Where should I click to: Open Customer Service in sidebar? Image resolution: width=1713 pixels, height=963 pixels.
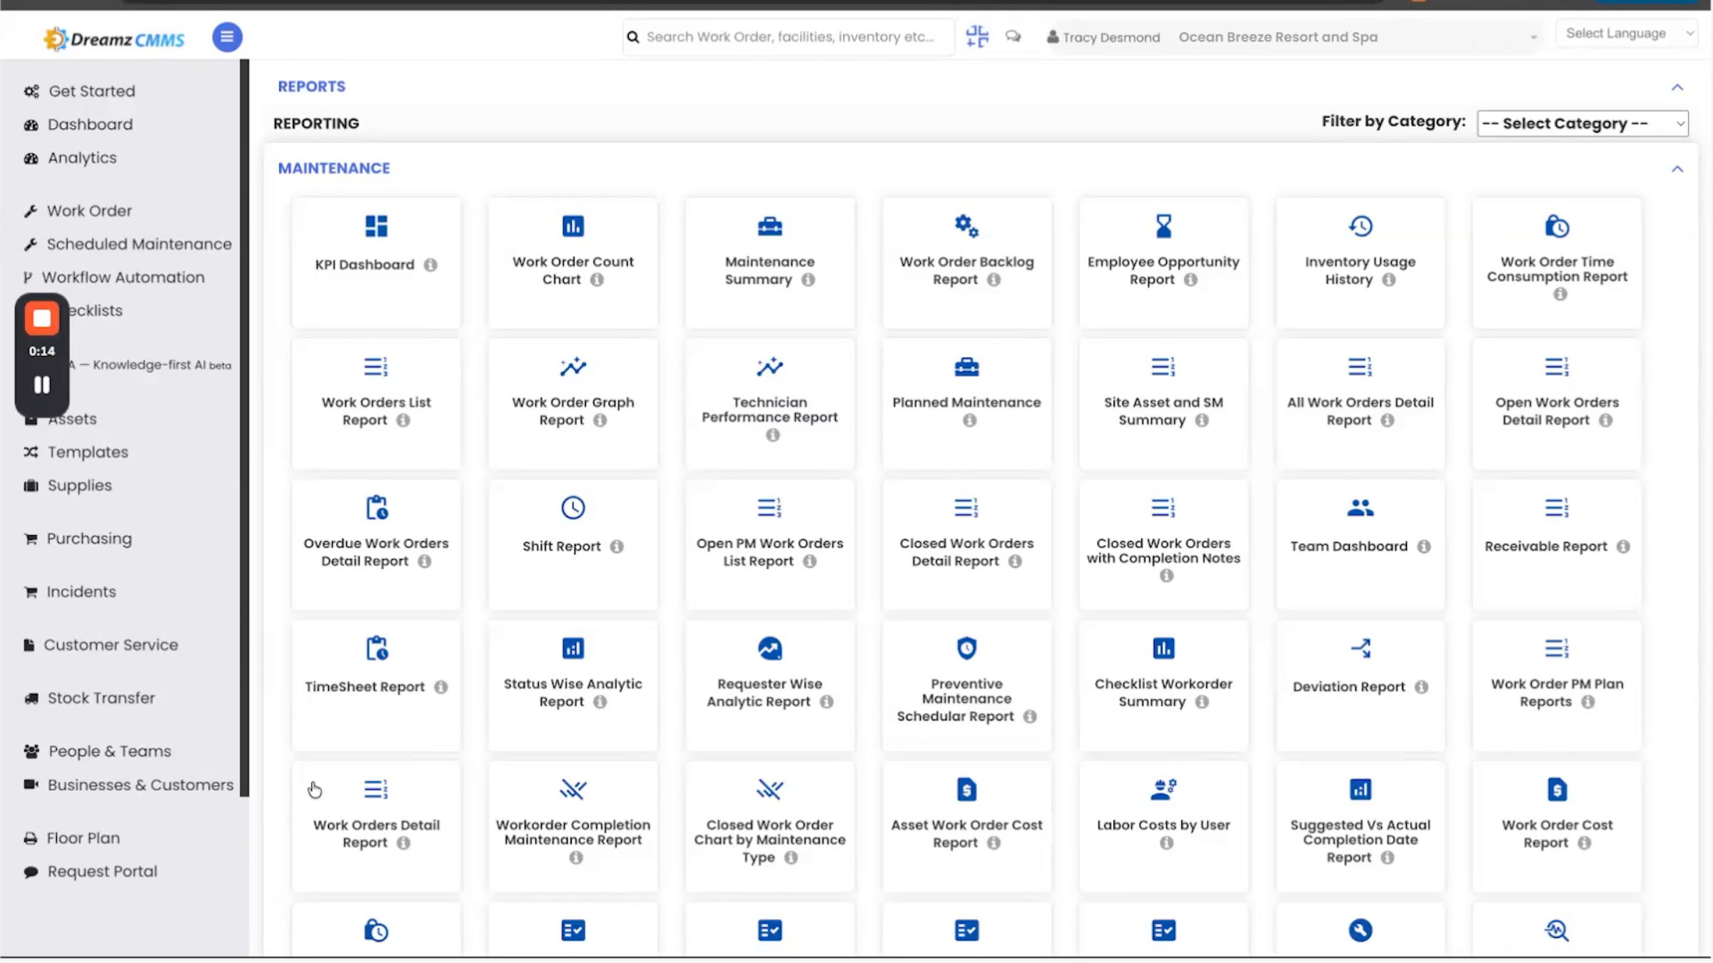(x=111, y=645)
